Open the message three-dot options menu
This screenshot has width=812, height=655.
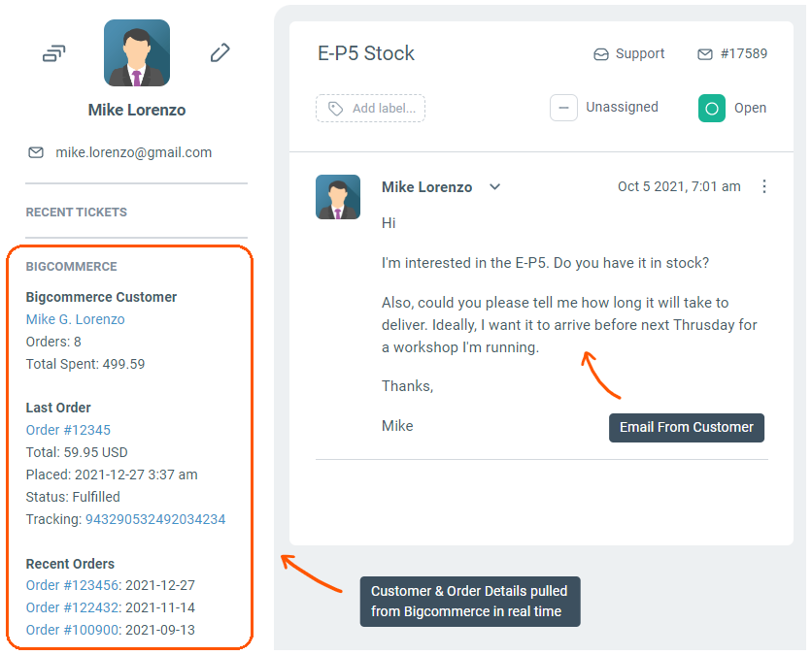coord(764,186)
